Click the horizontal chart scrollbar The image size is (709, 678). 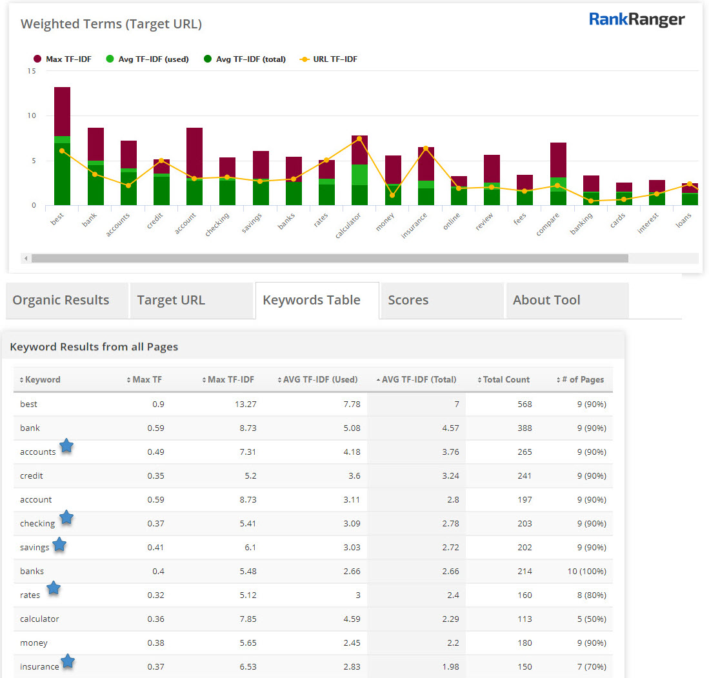coord(329,258)
